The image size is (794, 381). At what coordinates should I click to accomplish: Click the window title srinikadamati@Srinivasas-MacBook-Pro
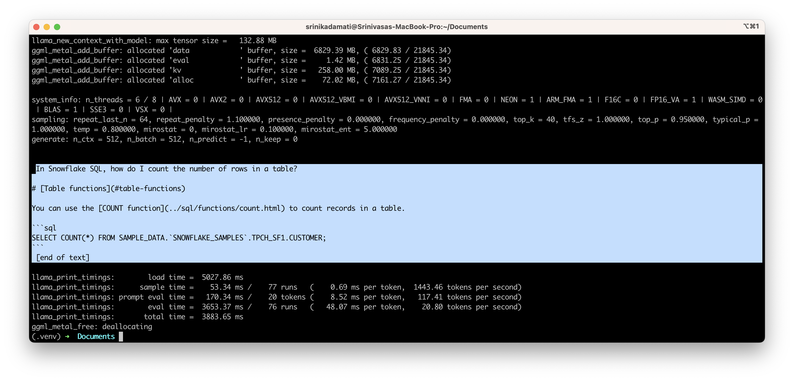[x=396, y=27]
